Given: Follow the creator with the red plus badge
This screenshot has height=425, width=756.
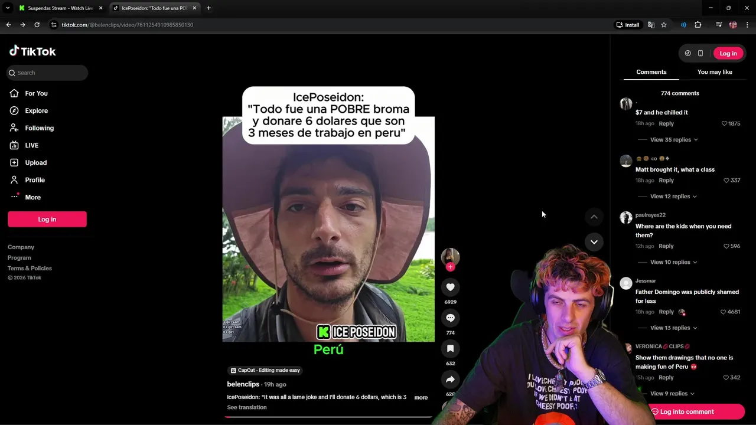Looking at the screenshot, I should coord(450,267).
